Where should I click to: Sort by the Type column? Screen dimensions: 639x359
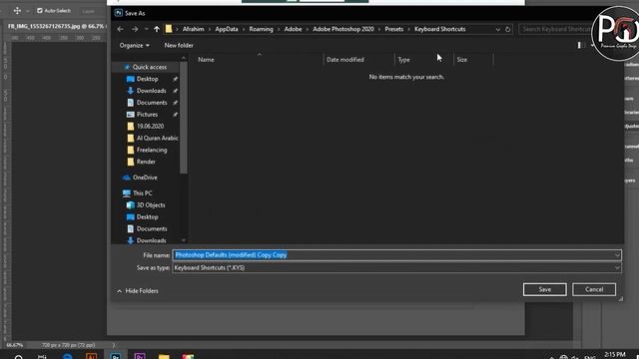click(403, 60)
